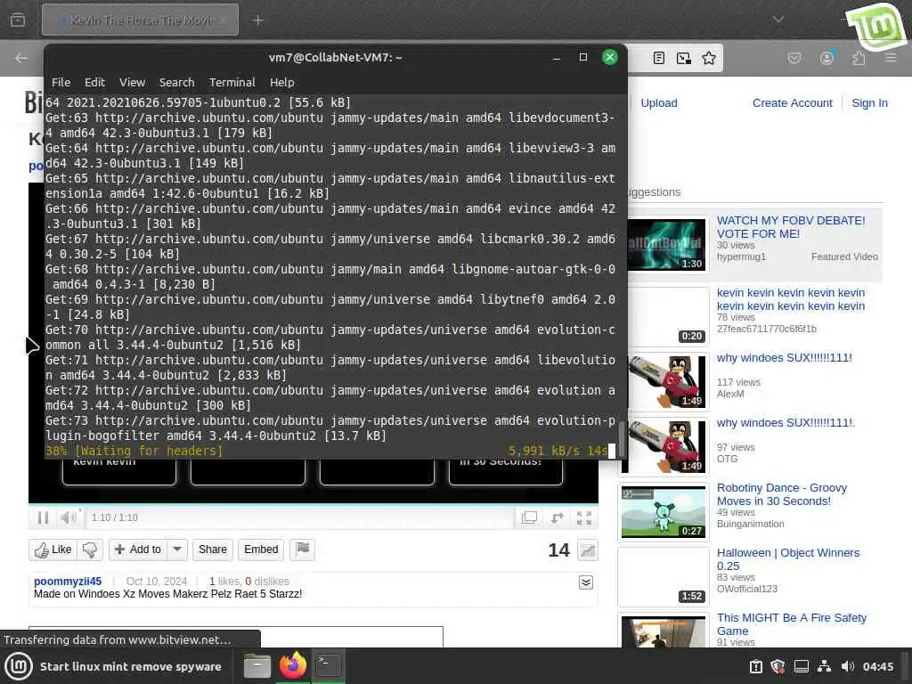Open Add to dropdown arrow
Image resolution: width=912 pixels, height=684 pixels.
click(177, 550)
